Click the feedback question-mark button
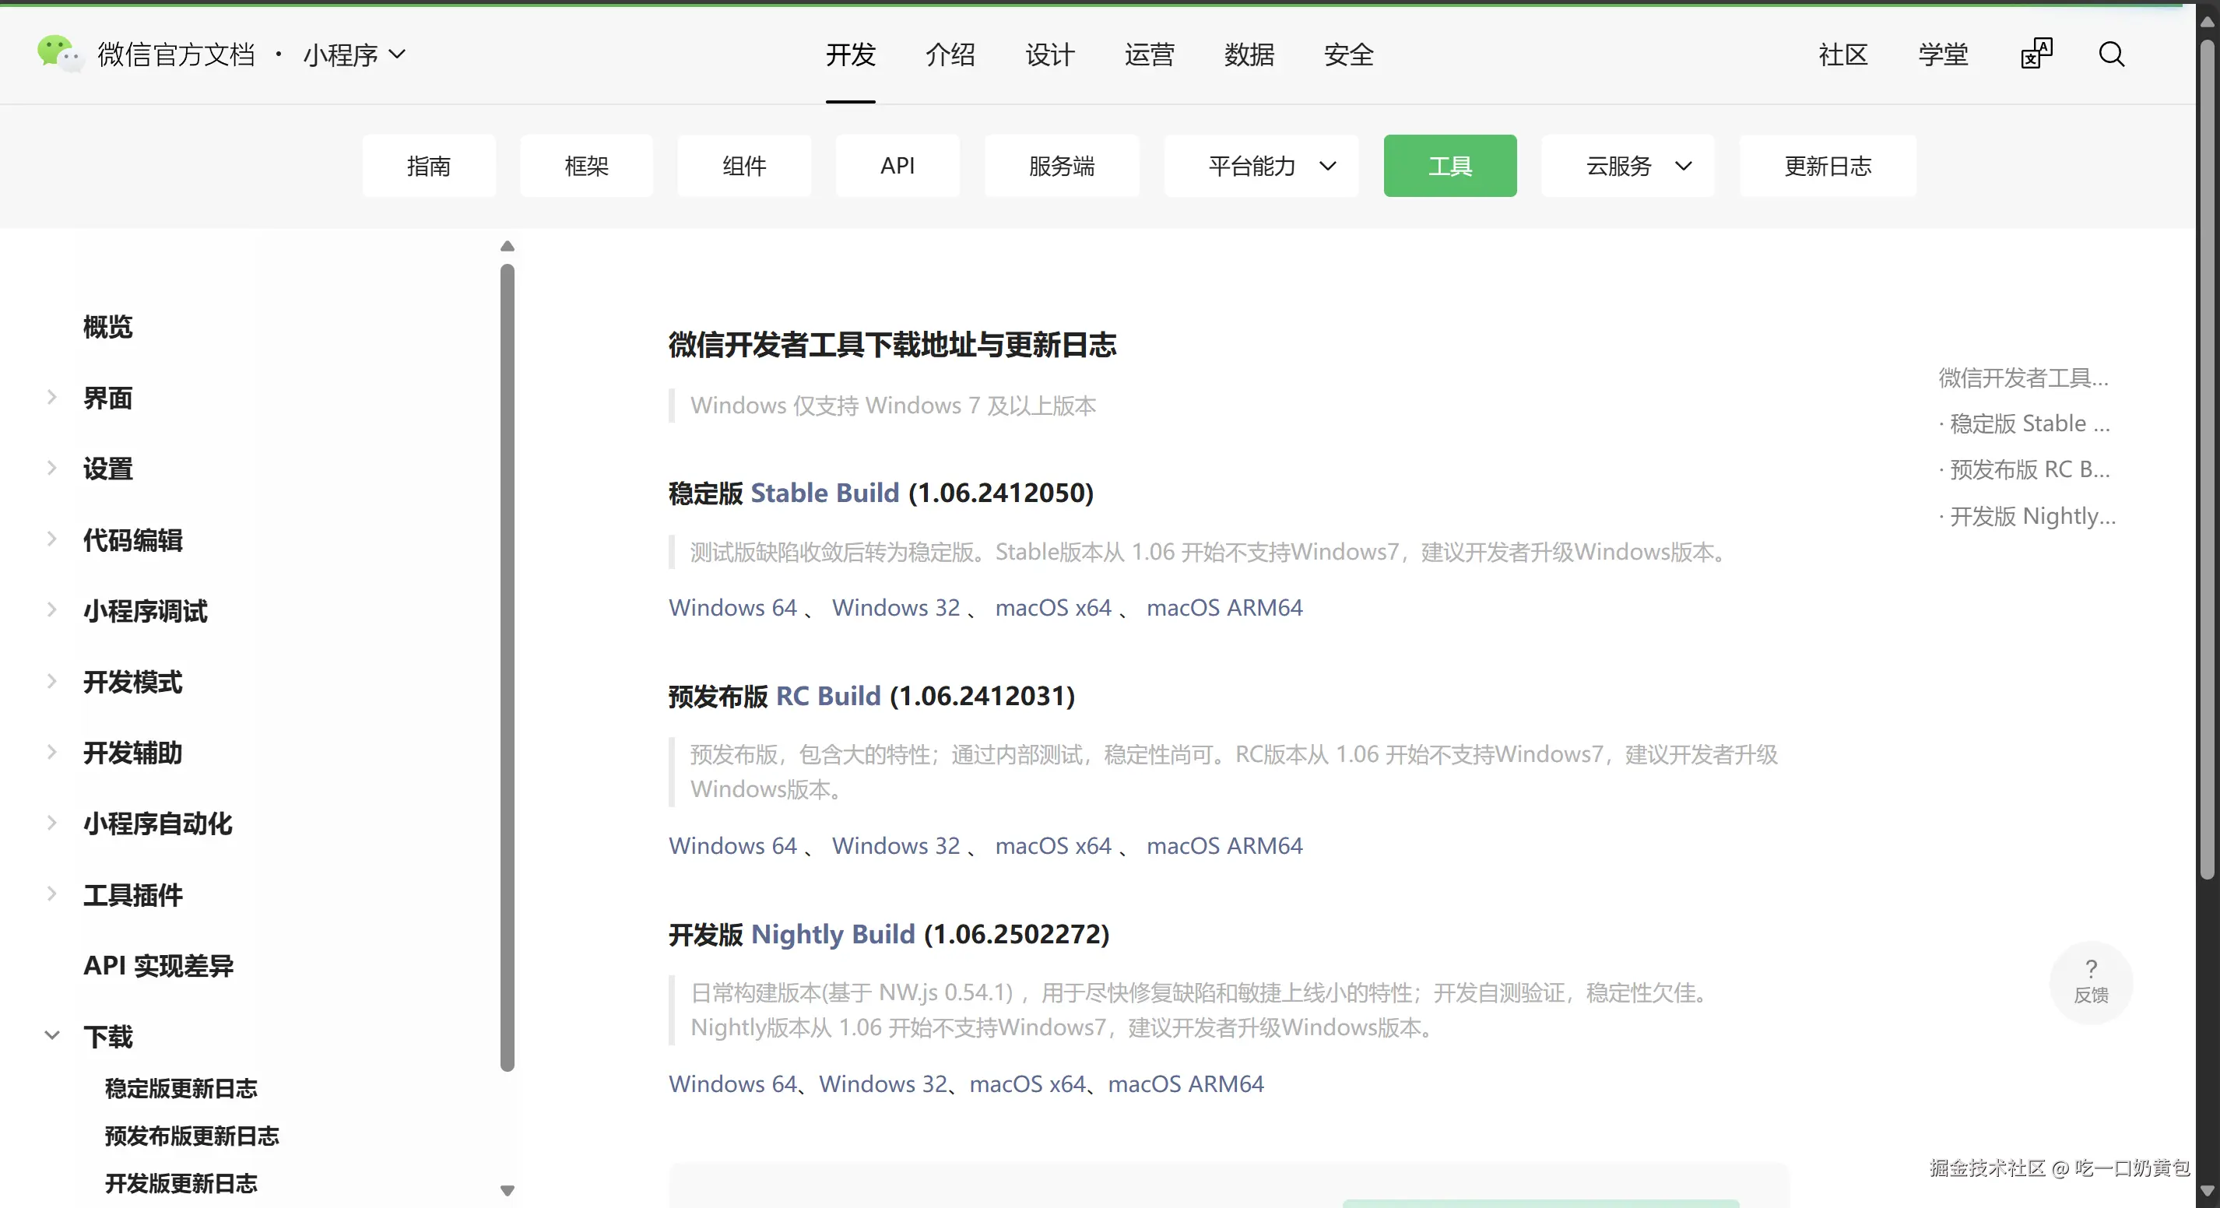 coord(2091,981)
